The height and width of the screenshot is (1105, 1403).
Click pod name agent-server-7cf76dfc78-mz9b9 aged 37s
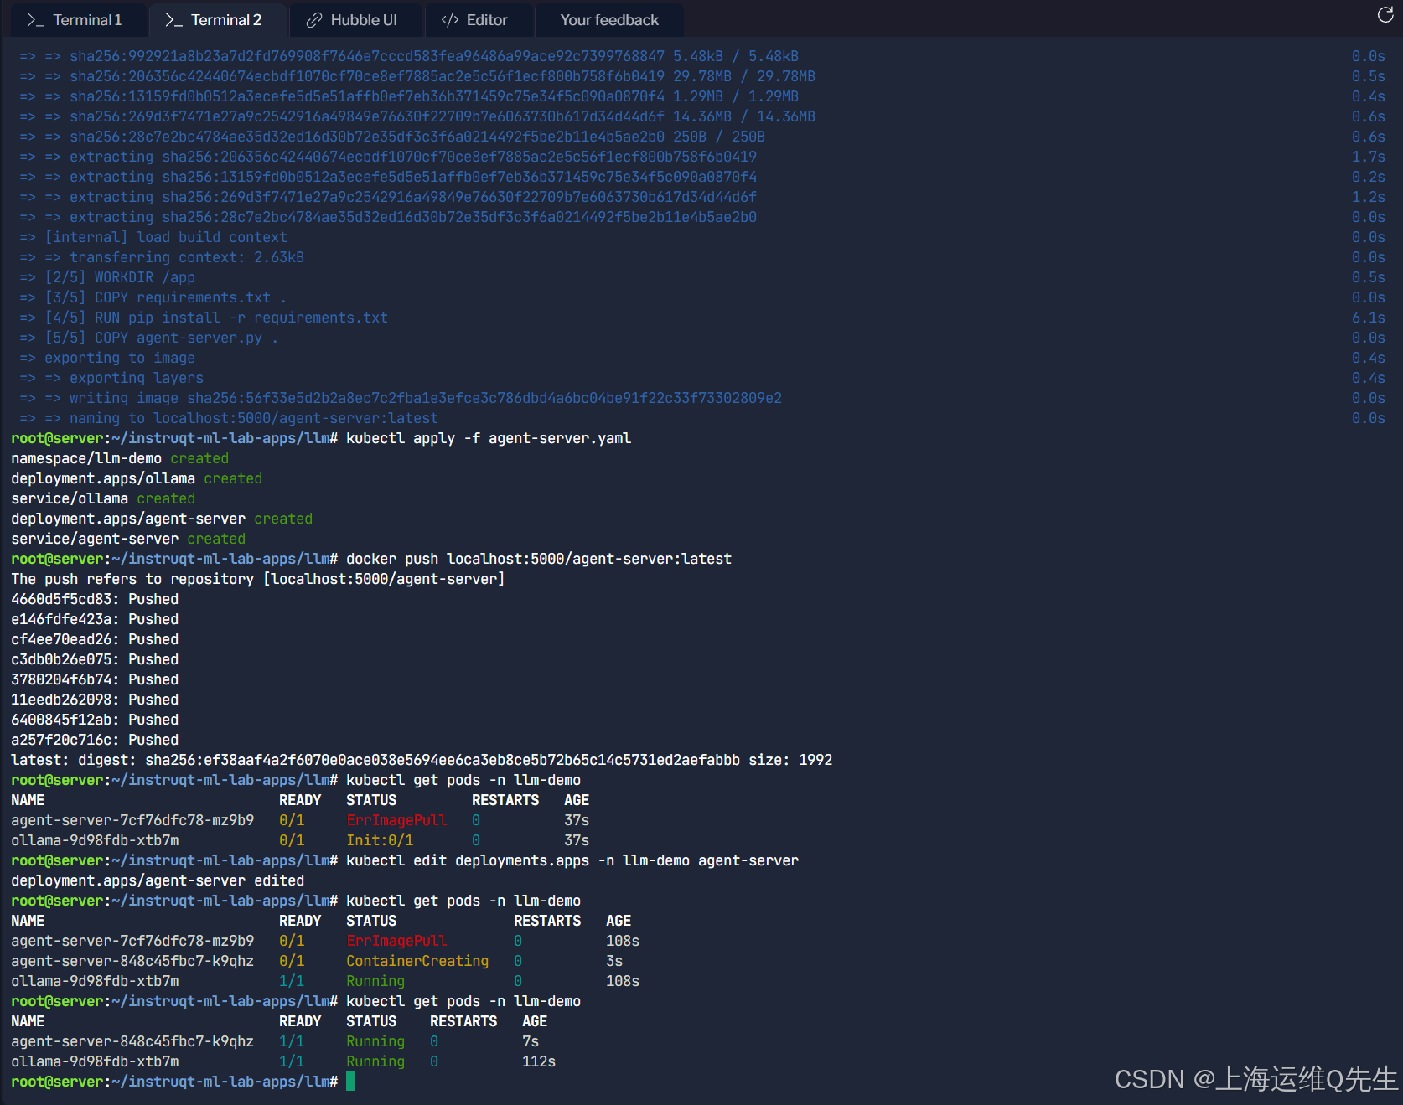click(x=132, y=820)
